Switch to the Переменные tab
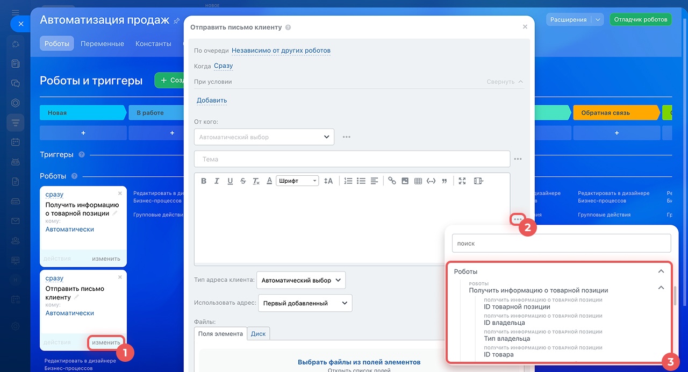 tap(103, 44)
